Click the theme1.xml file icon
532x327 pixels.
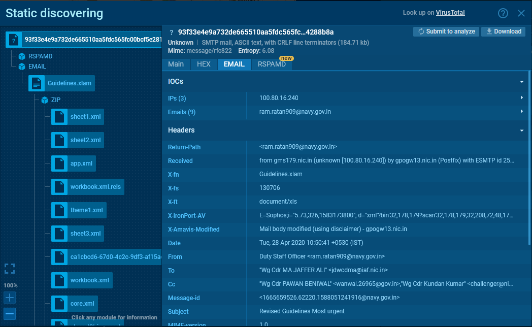pyautogui.click(x=59, y=210)
